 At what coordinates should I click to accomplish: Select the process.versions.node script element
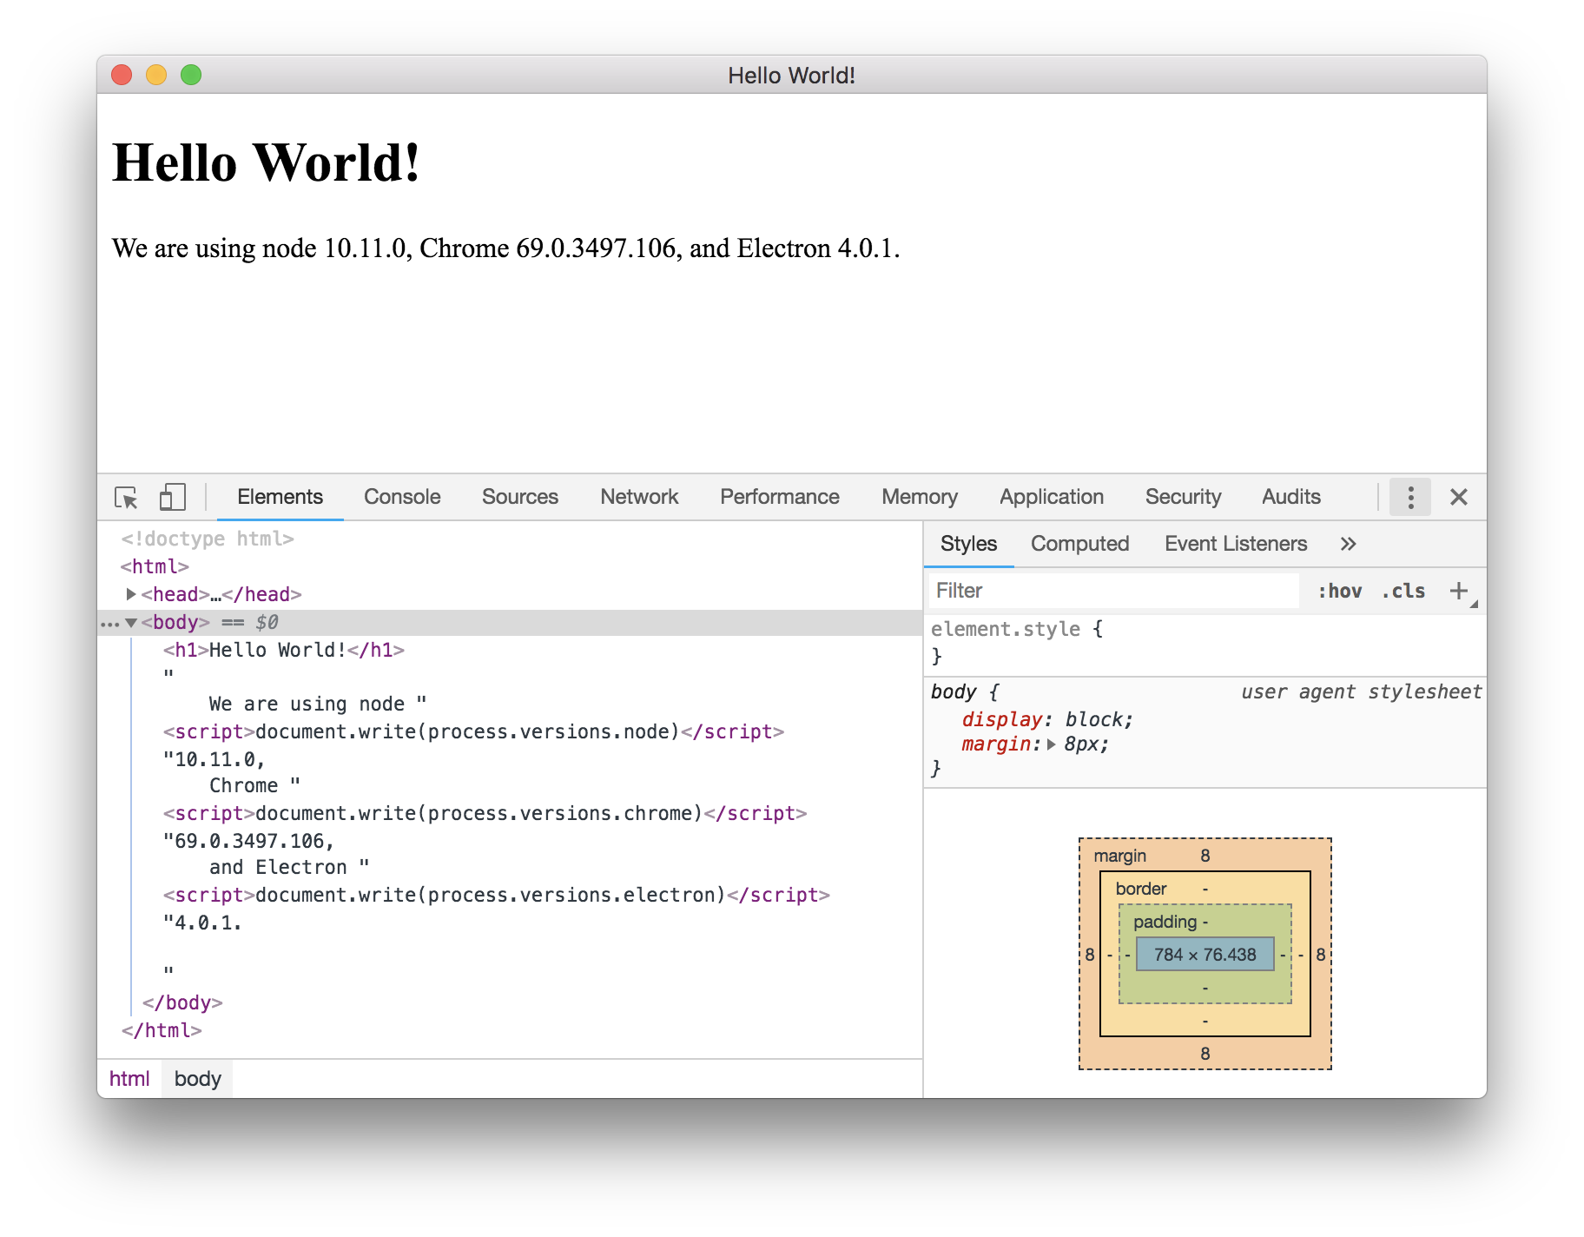[473, 731]
